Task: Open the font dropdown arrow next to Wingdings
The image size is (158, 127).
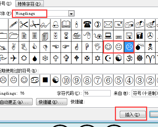Action: 71,14
